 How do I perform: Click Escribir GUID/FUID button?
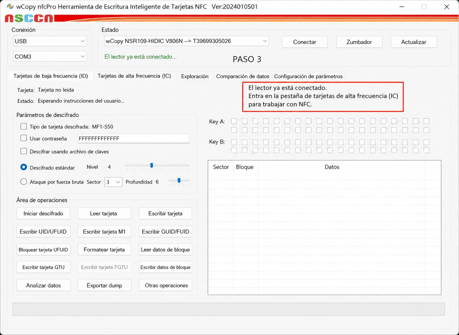tap(165, 232)
